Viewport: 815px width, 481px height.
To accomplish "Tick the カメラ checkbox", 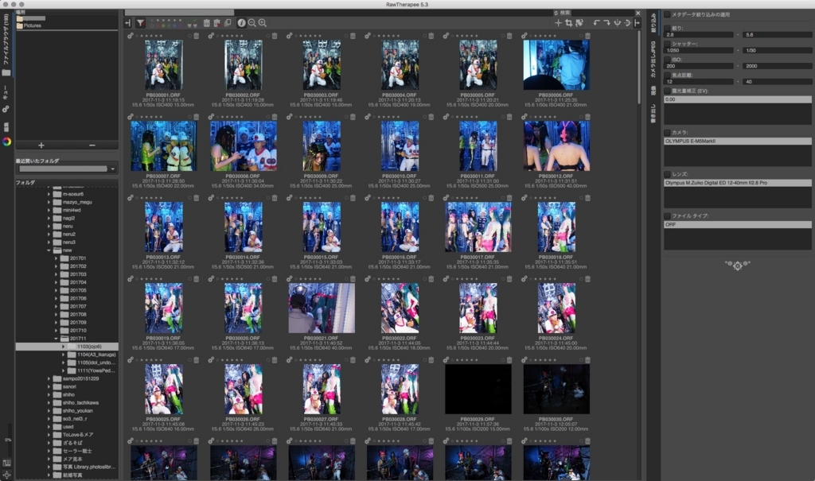I will (x=668, y=133).
